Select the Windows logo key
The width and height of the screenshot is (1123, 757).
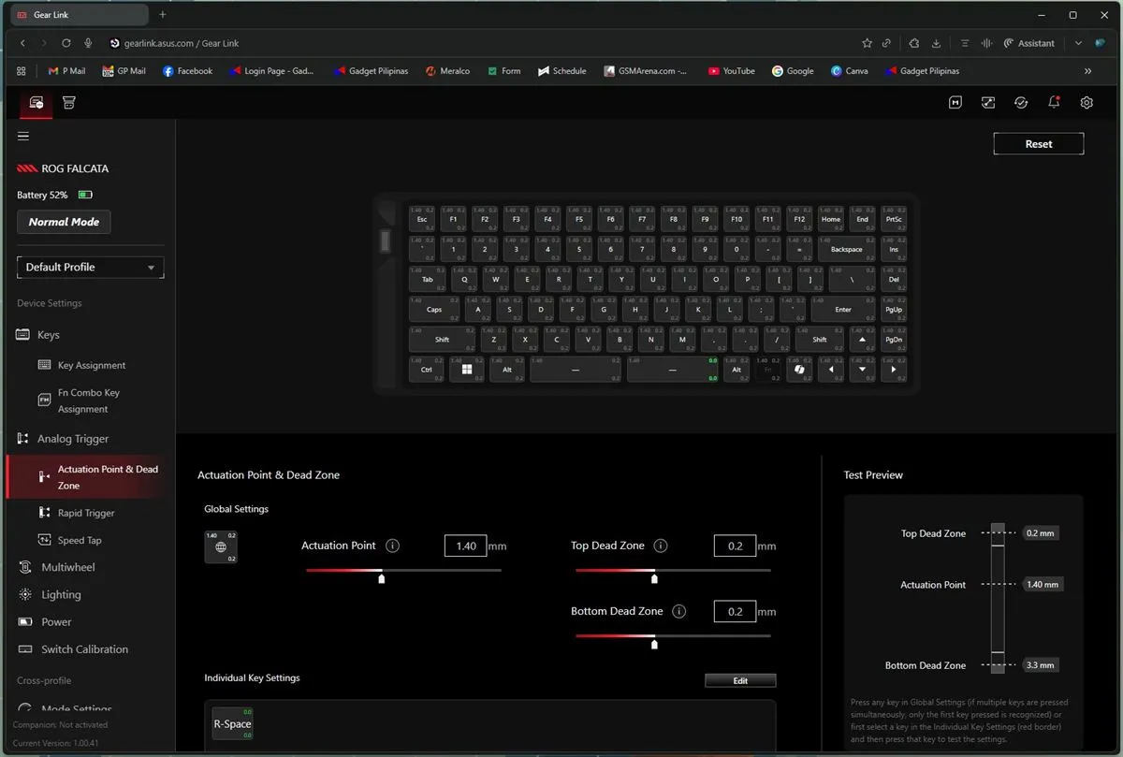tap(466, 370)
